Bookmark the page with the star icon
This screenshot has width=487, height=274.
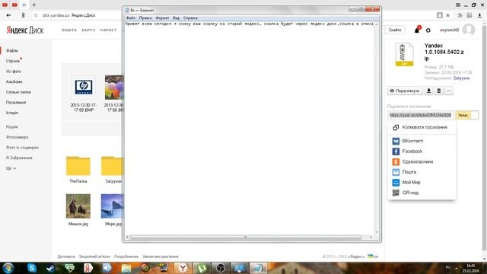448,15
